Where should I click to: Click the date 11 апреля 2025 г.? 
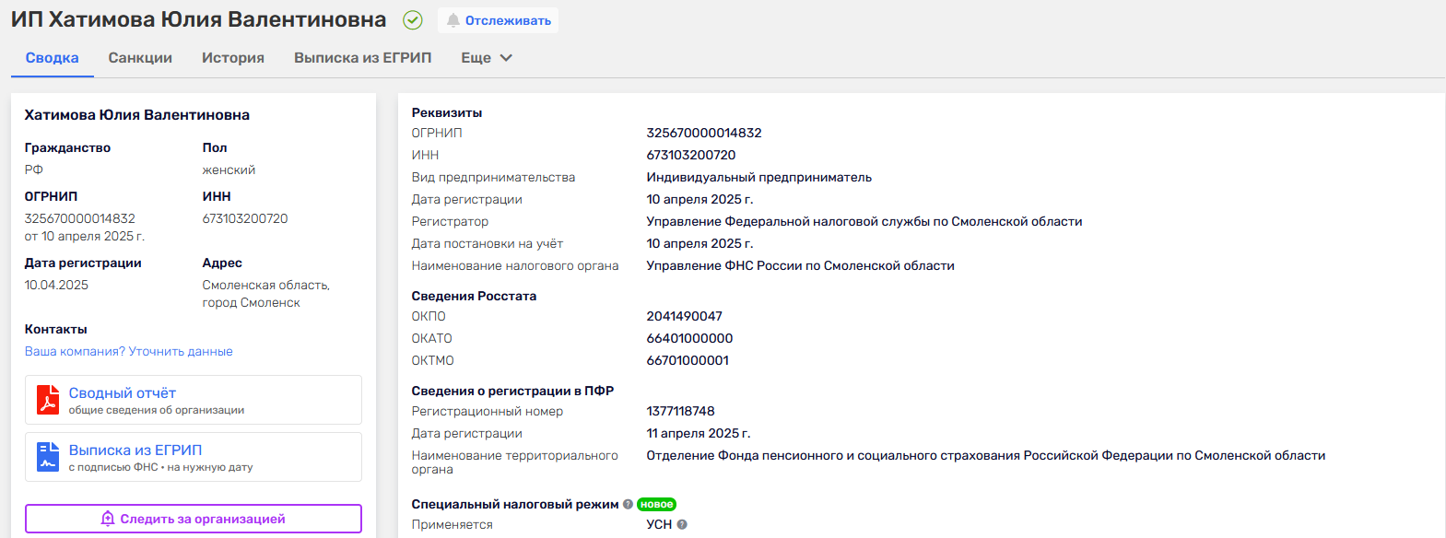(699, 433)
